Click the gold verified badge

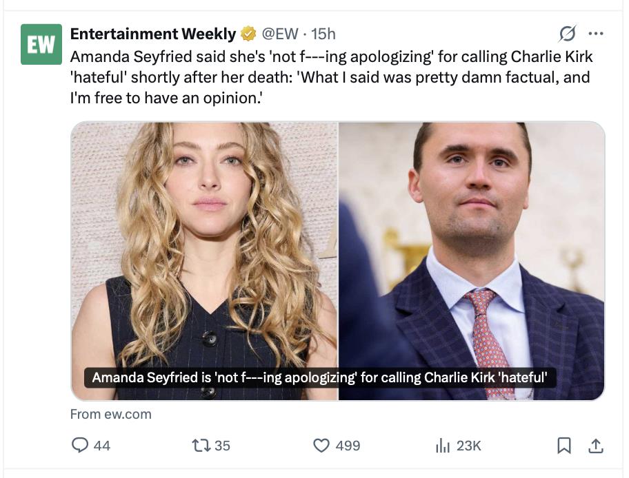tap(248, 33)
